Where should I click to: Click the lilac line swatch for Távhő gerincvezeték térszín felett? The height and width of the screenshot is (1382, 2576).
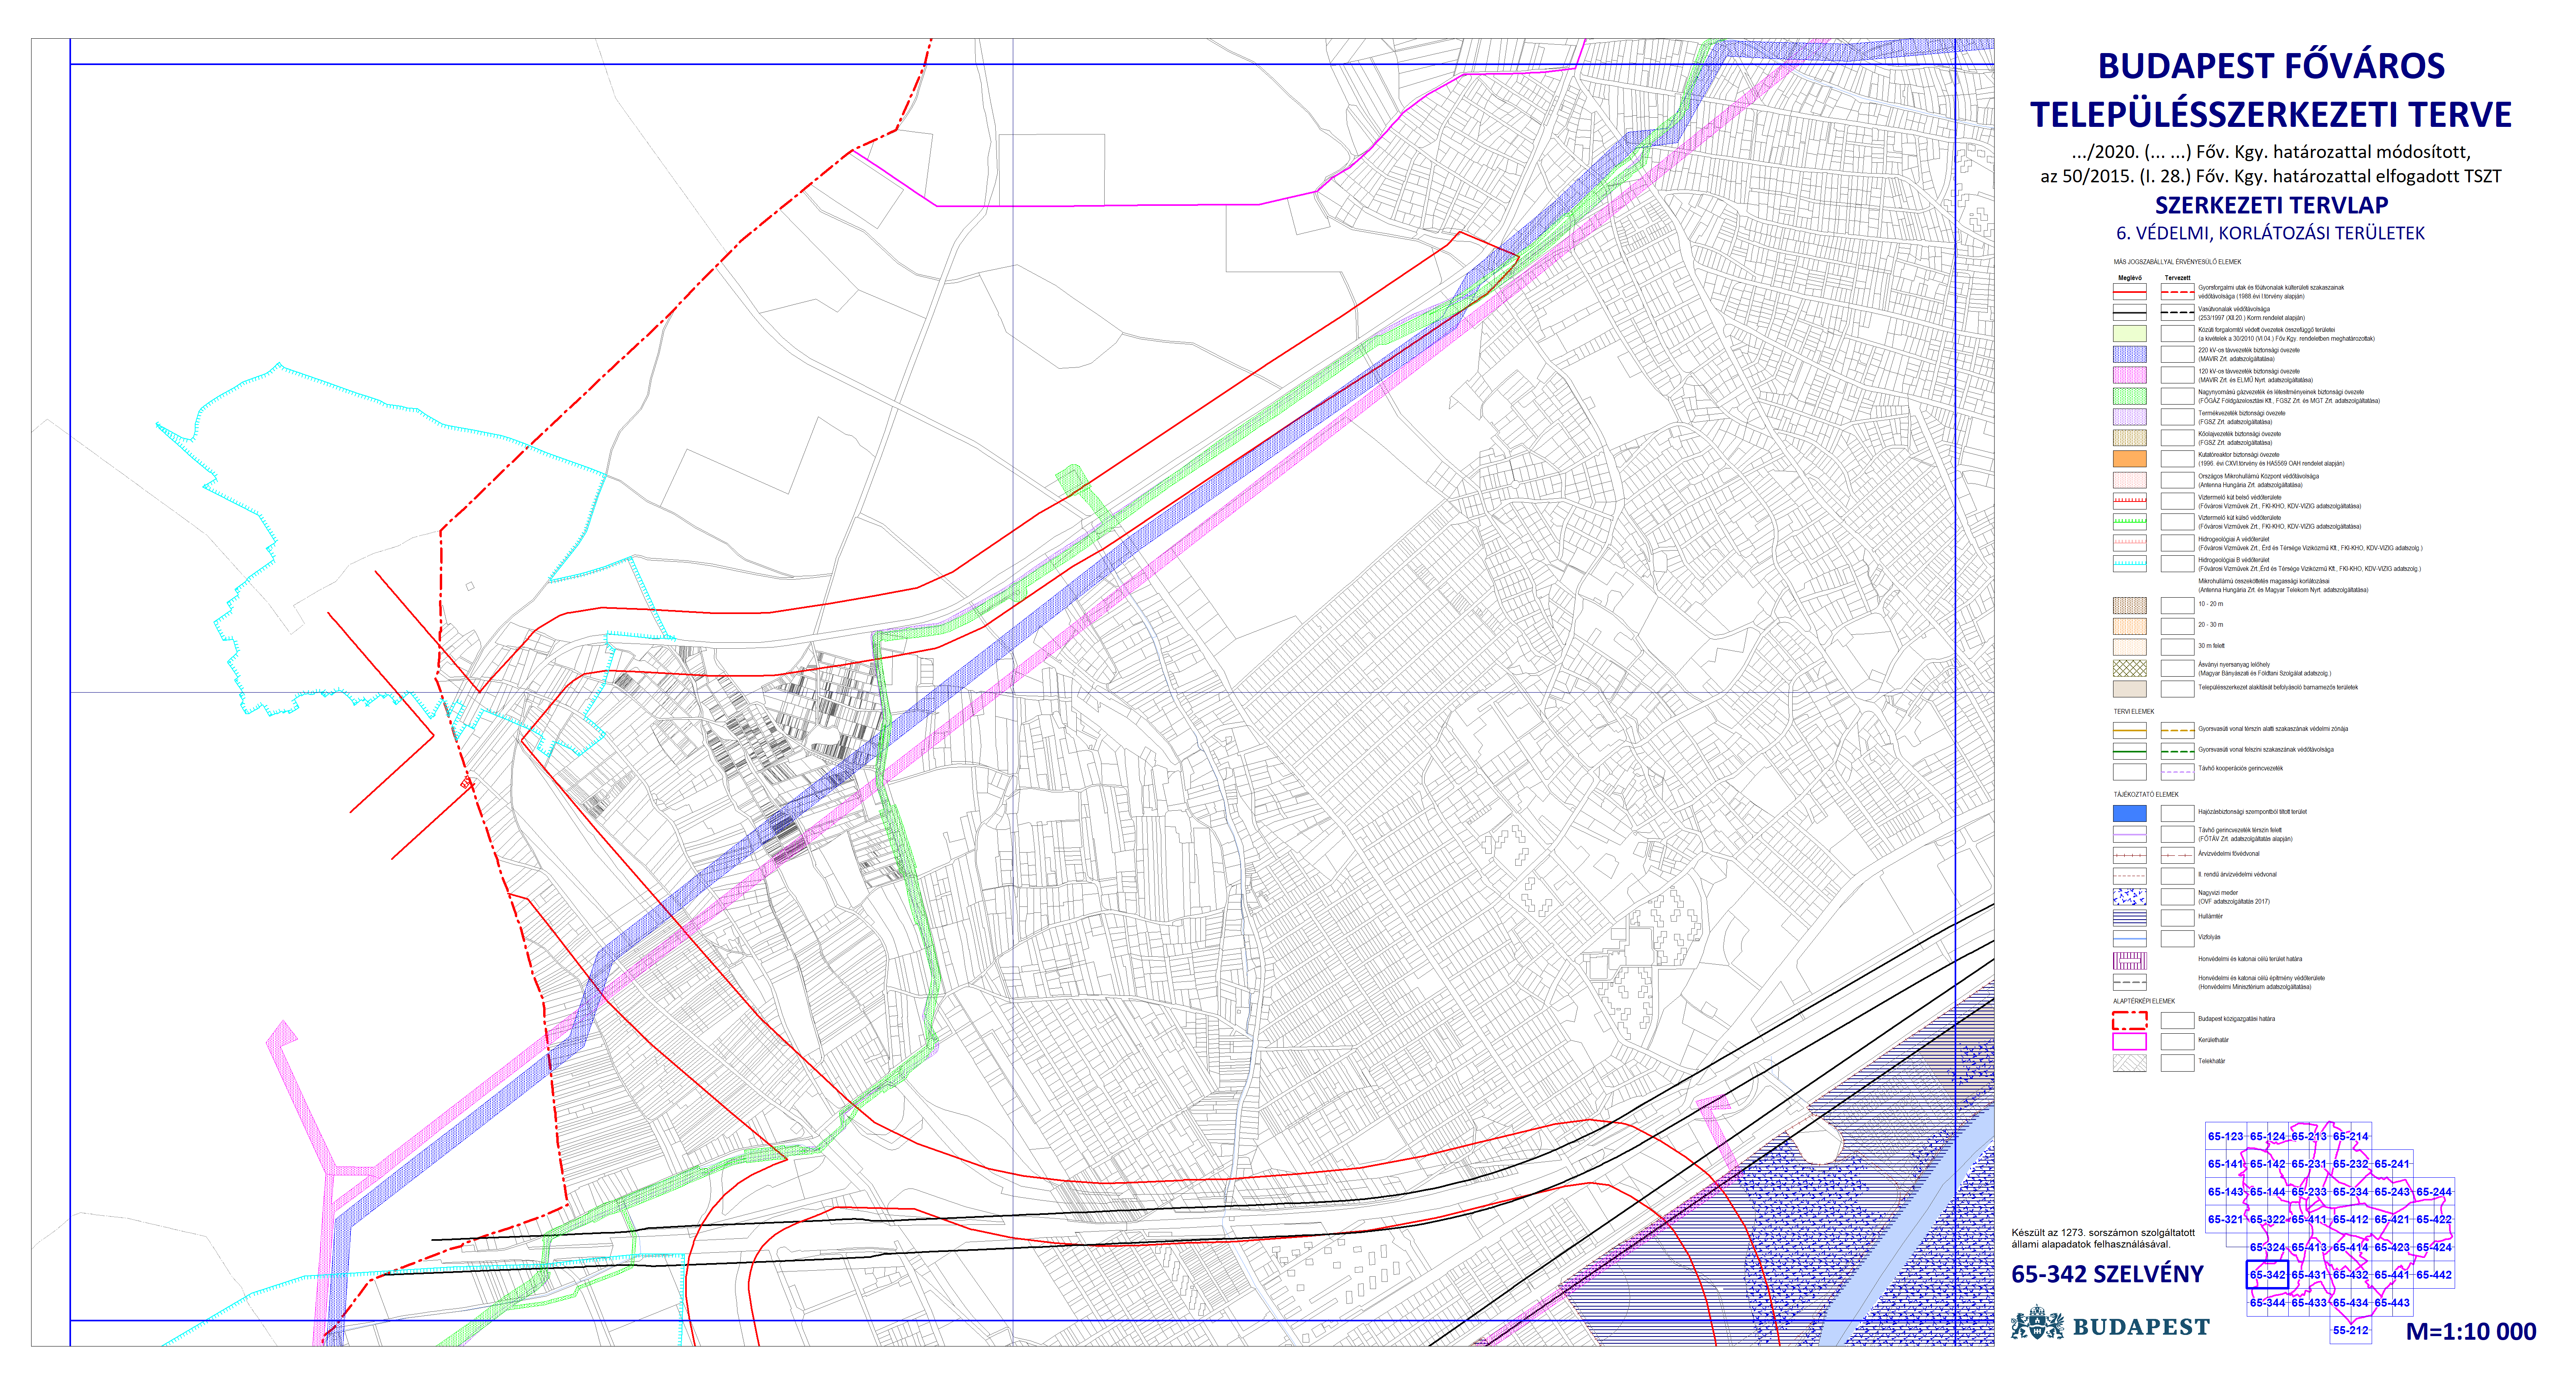[2129, 834]
